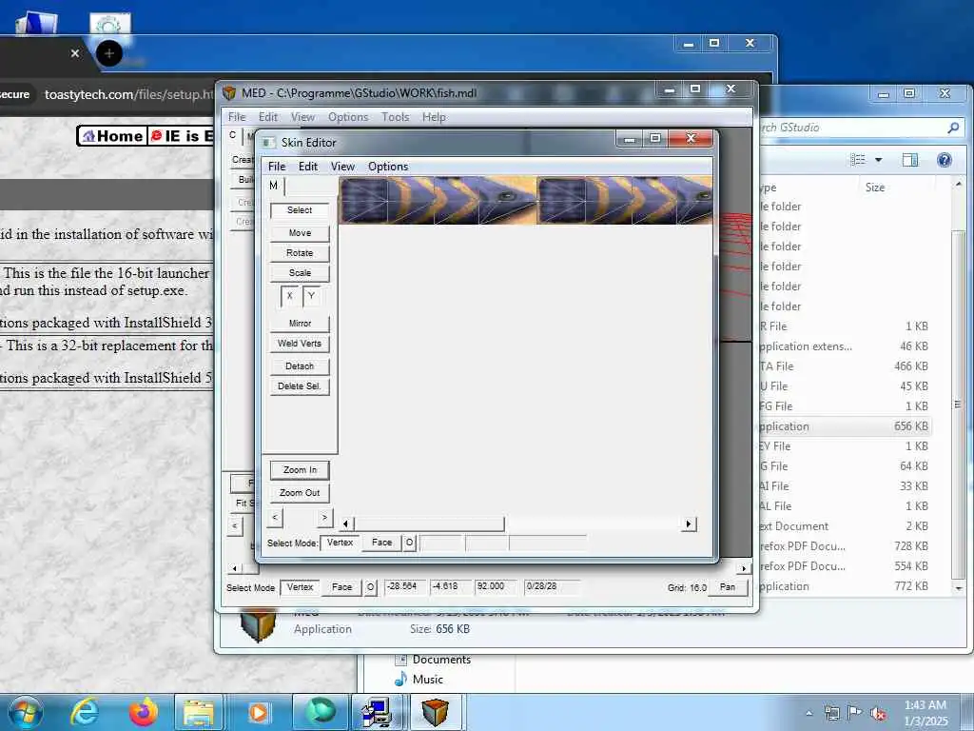Click the Delete Sel. button
Screen dimensions: 974x731
300,386
